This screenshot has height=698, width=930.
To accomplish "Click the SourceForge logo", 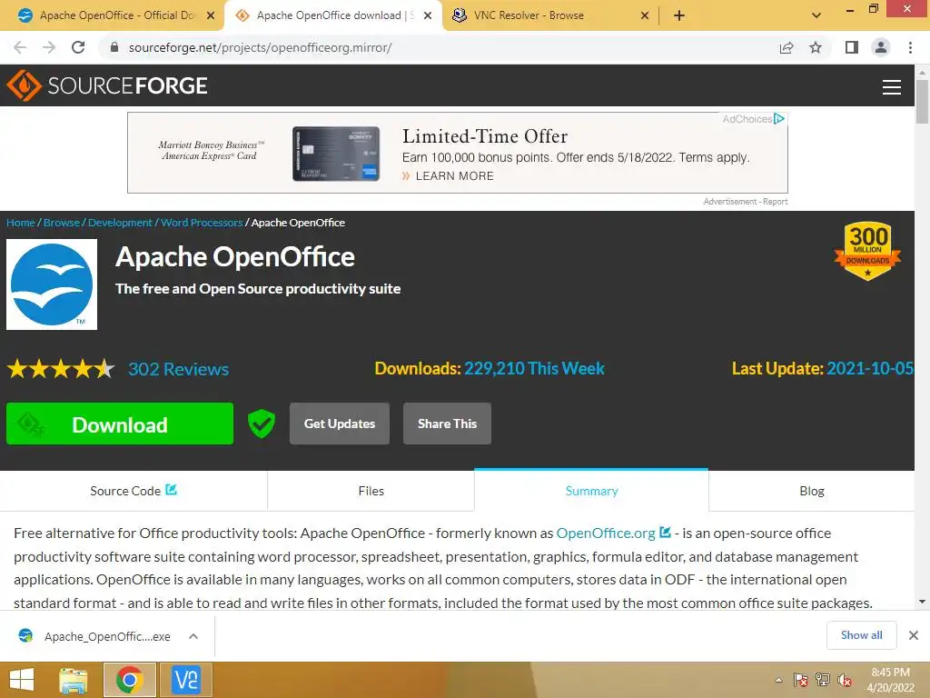I will click(x=107, y=85).
